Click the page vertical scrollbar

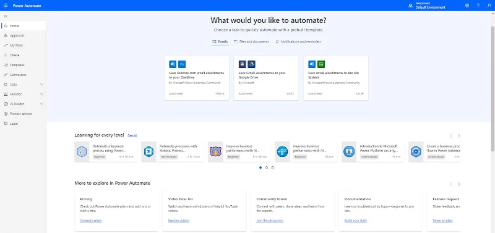493,88
